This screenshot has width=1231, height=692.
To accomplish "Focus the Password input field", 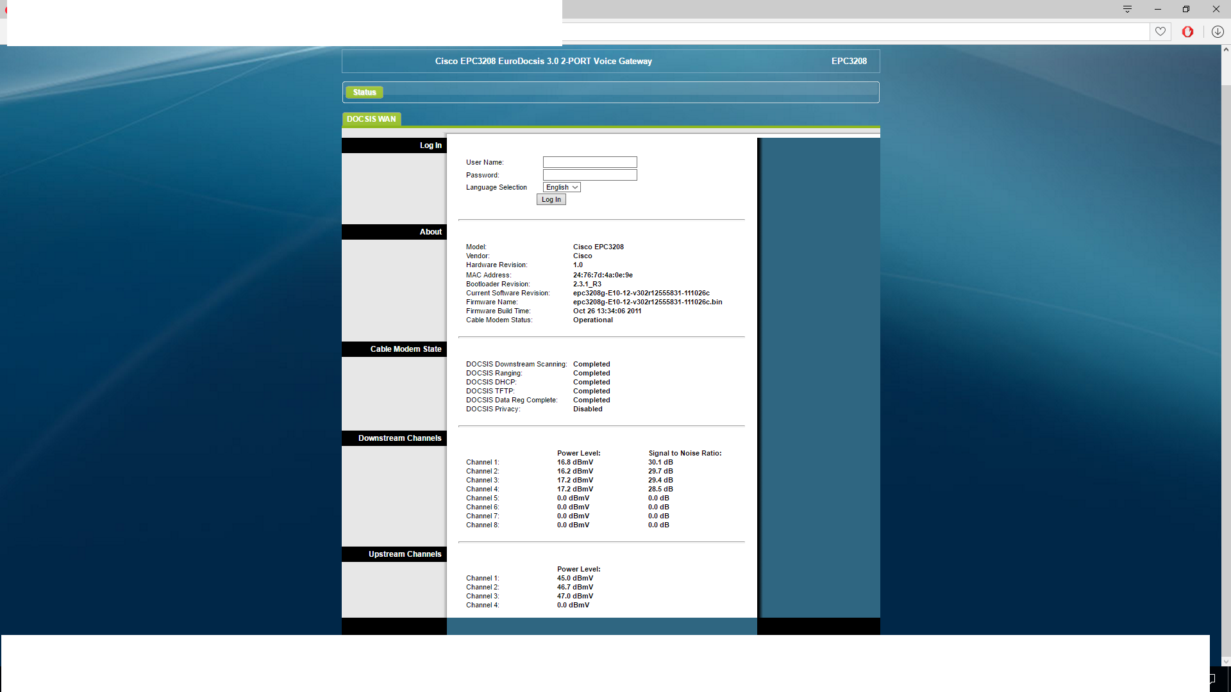I will pos(589,175).
